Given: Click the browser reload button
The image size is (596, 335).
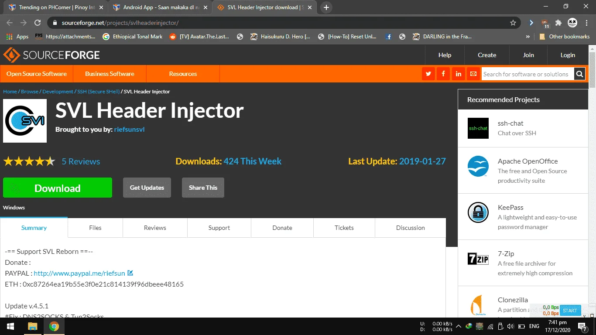Looking at the screenshot, I should point(38,23).
